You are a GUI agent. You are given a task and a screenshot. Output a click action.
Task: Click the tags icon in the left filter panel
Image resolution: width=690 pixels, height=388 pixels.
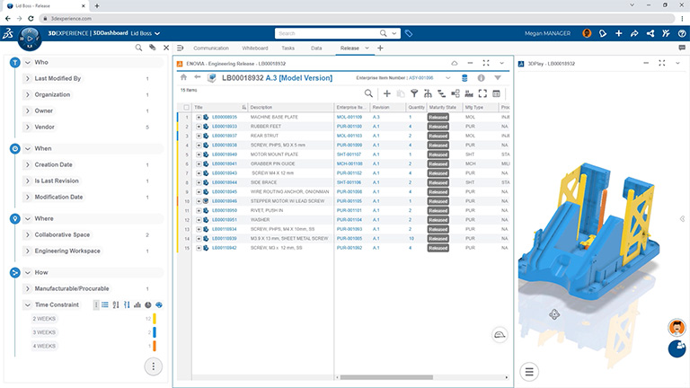tap(152, 48)
